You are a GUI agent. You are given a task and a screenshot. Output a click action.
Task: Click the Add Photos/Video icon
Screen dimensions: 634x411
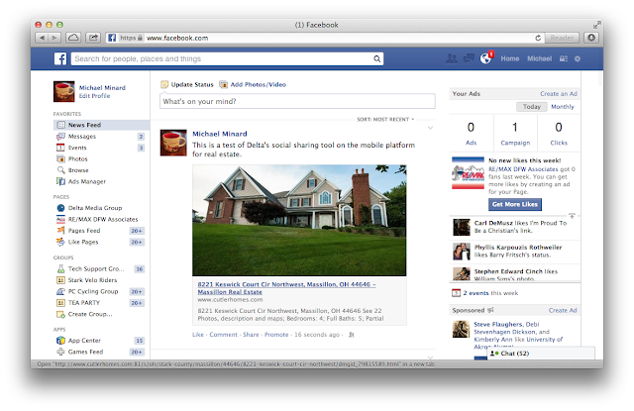click(223, 84)
